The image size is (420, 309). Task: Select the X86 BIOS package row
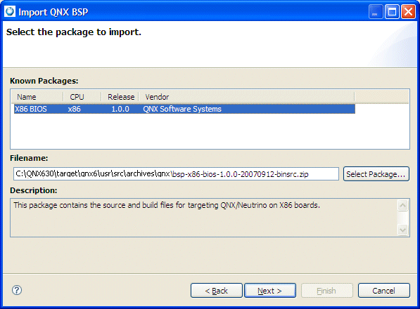(184, 109)
